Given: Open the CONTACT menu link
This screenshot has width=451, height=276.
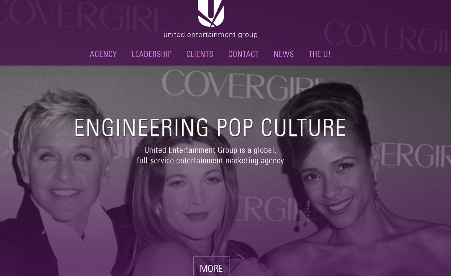Looking at the screenshot, I should 244,54.
